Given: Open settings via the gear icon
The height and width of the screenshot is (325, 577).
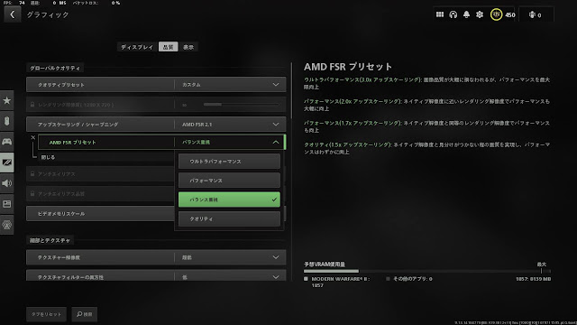Looking at the screenshot, I should pos(480,14).
